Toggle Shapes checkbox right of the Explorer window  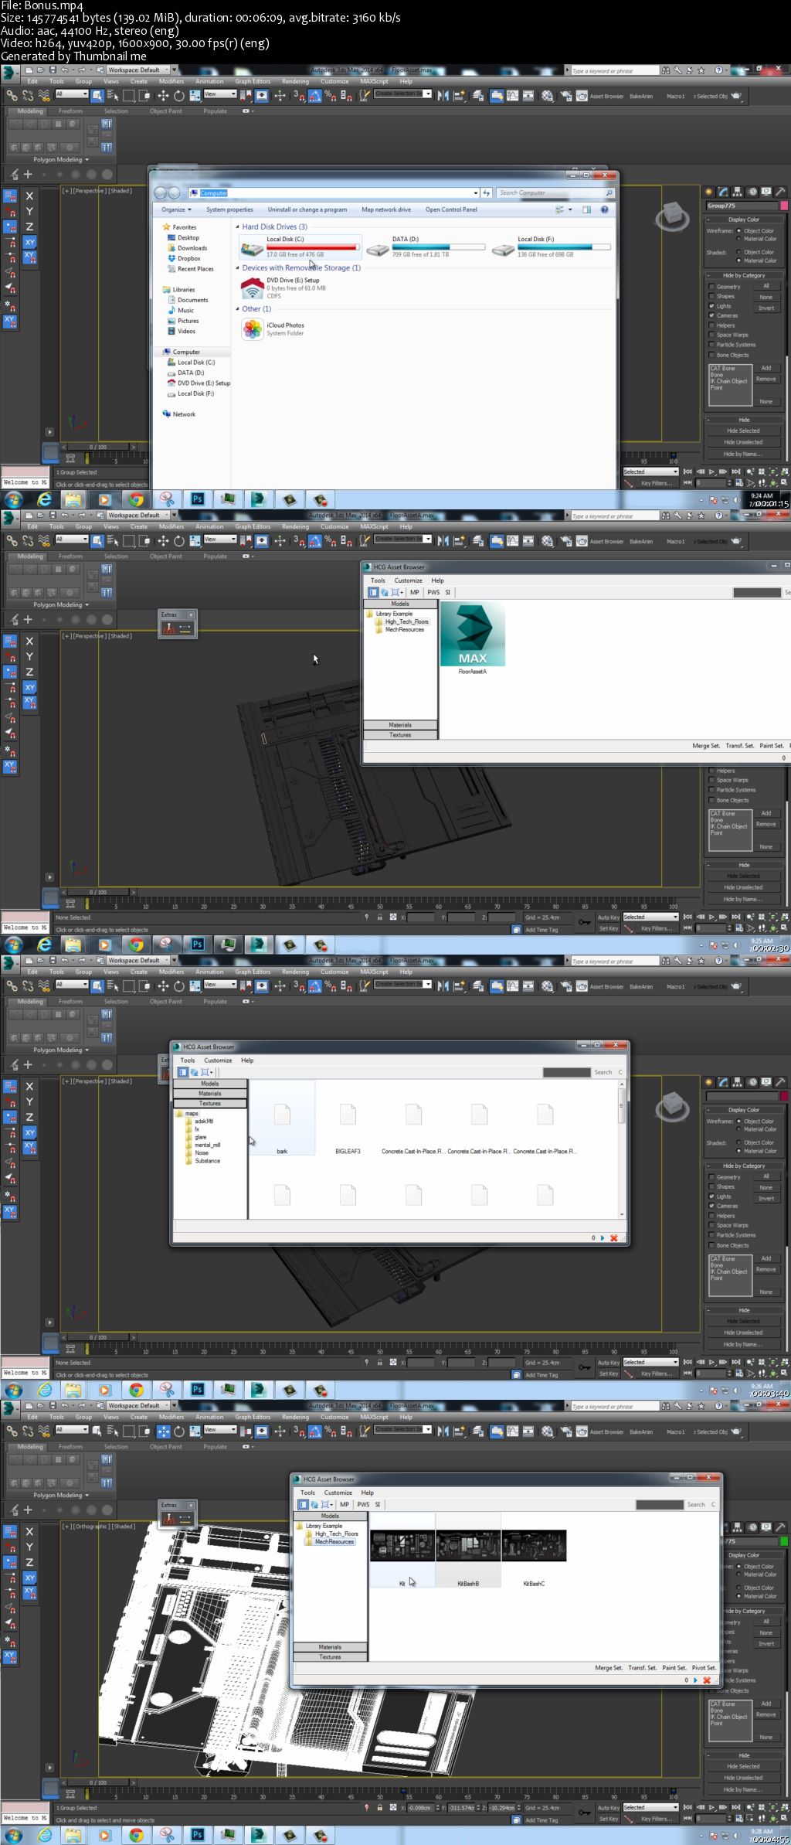711,296
